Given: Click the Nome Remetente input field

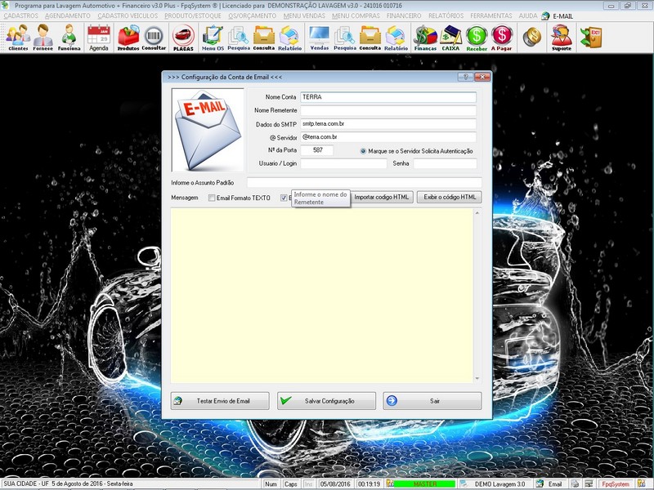Looking at the screenshot, I should [x=387, y=110].
